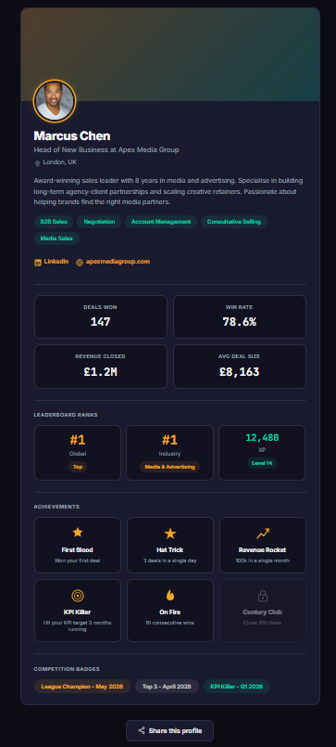Click Marcus Chen's profile avatar photo

click(55, 101)
